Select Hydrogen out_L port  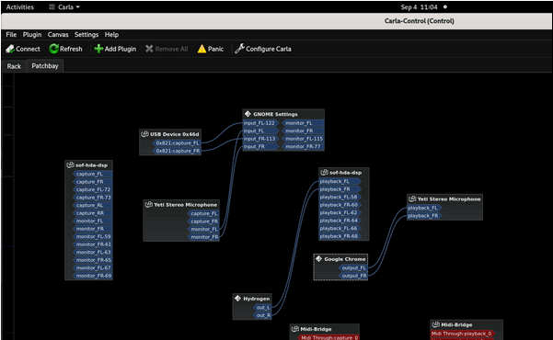click(x=262, y=308)
